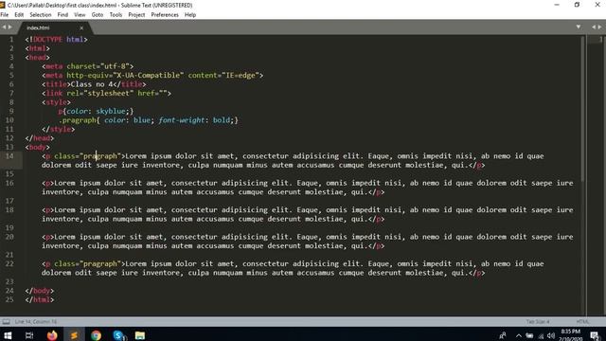Image resolution: width=606 pixels, height=341 pixels.
Task: Click the closing </head> tag
Action: click(40, 138)
